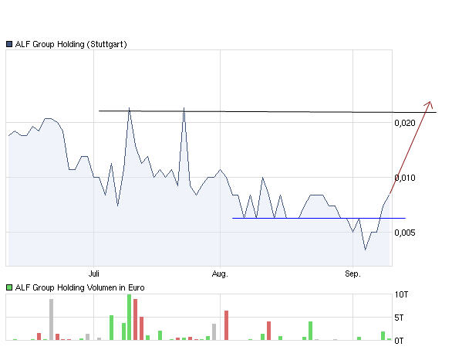Click the '0T' volume axis label
This screenshot has height=350, width=452.
tap(399, 341)
